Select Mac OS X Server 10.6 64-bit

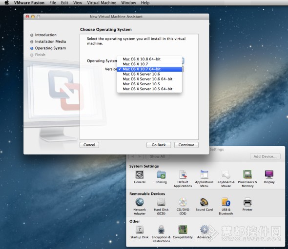coord(150,79)
